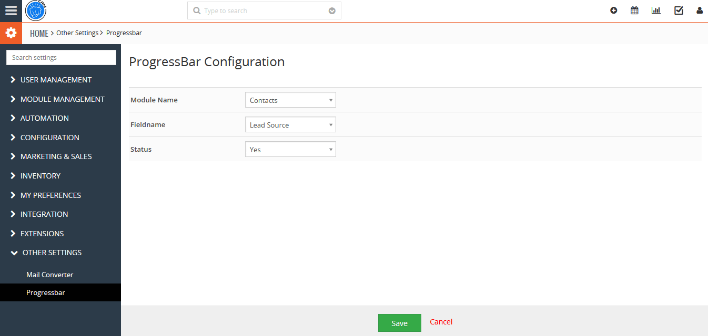
Task: Open the global search options arrow
Action: pos(332,11)
